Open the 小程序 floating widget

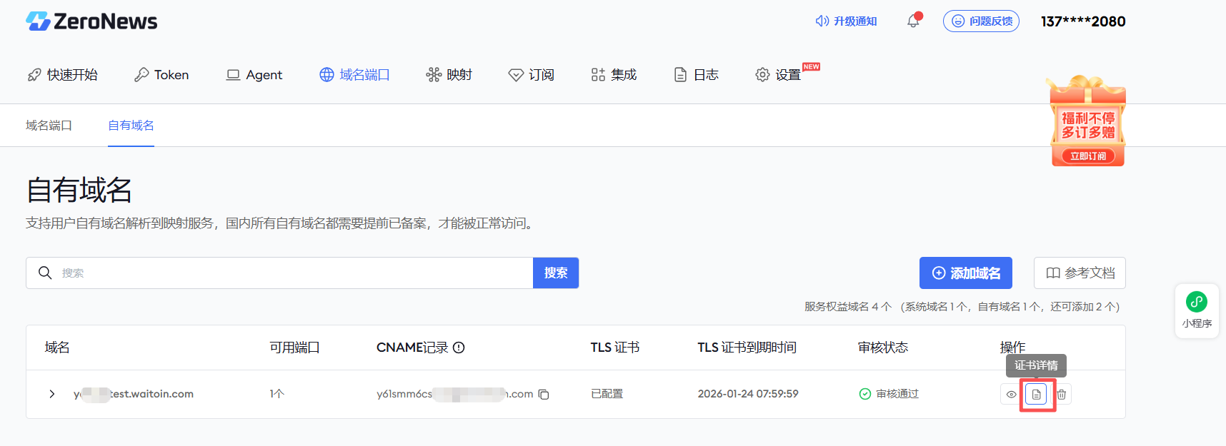pyautogui.click(x=1197, y=310)
